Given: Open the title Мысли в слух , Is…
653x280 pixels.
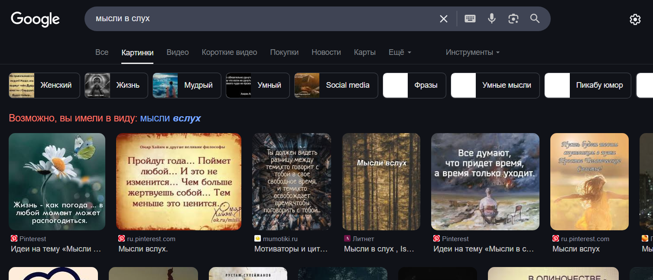Looking at the screenshot, I should pos(379,249).
